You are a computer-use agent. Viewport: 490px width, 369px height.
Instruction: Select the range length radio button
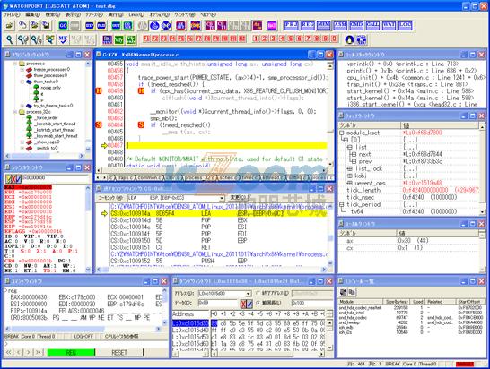[258, 303]
